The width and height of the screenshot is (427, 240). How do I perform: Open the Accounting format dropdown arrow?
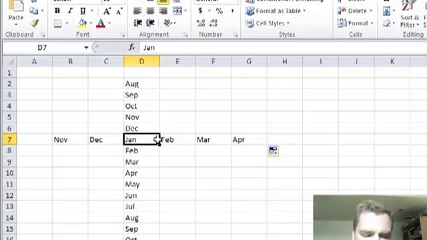coord(209,11)
